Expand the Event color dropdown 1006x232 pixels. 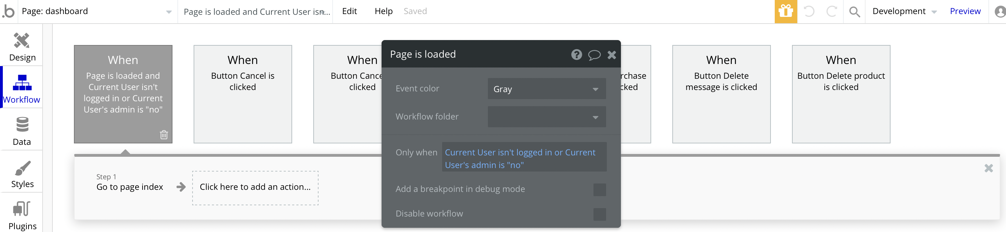(546, 89)
